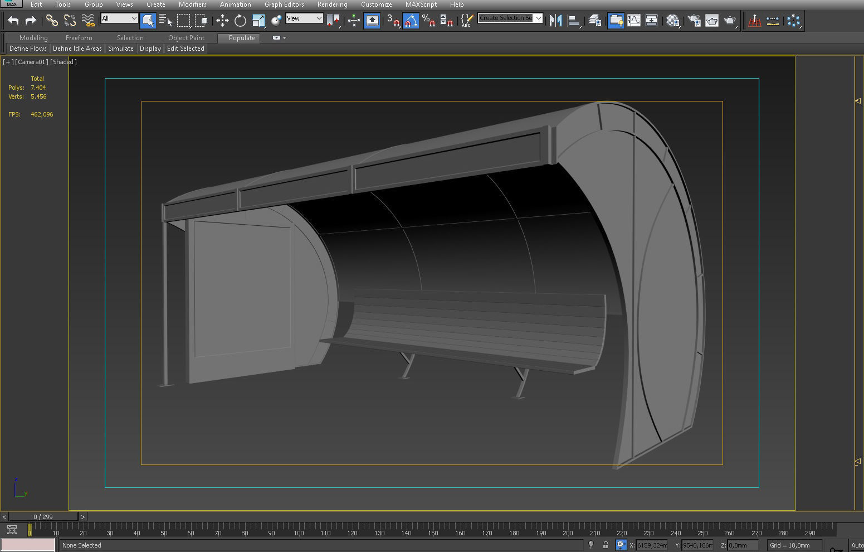Switch to the Freeform ribbon tab
Image resolution: width=864 pixels, height=552 pixels.
79,38
